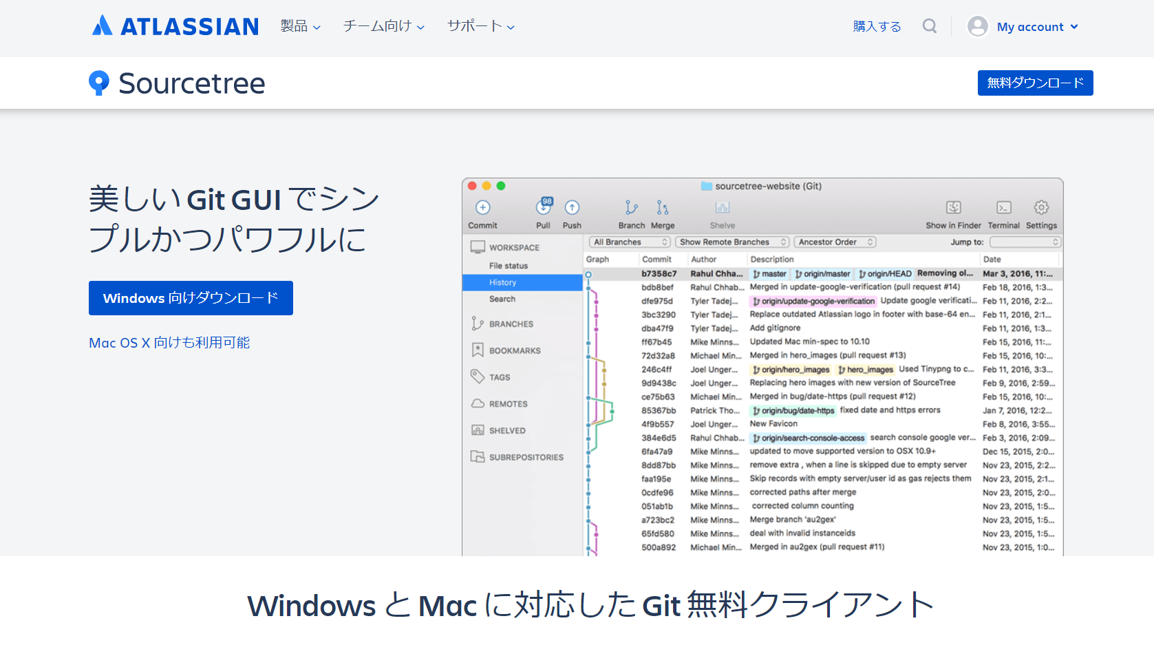Click the Commit icon in screenshot toolbar
This screenshot has width=1154, height=645.
click(x=483, y=207)
